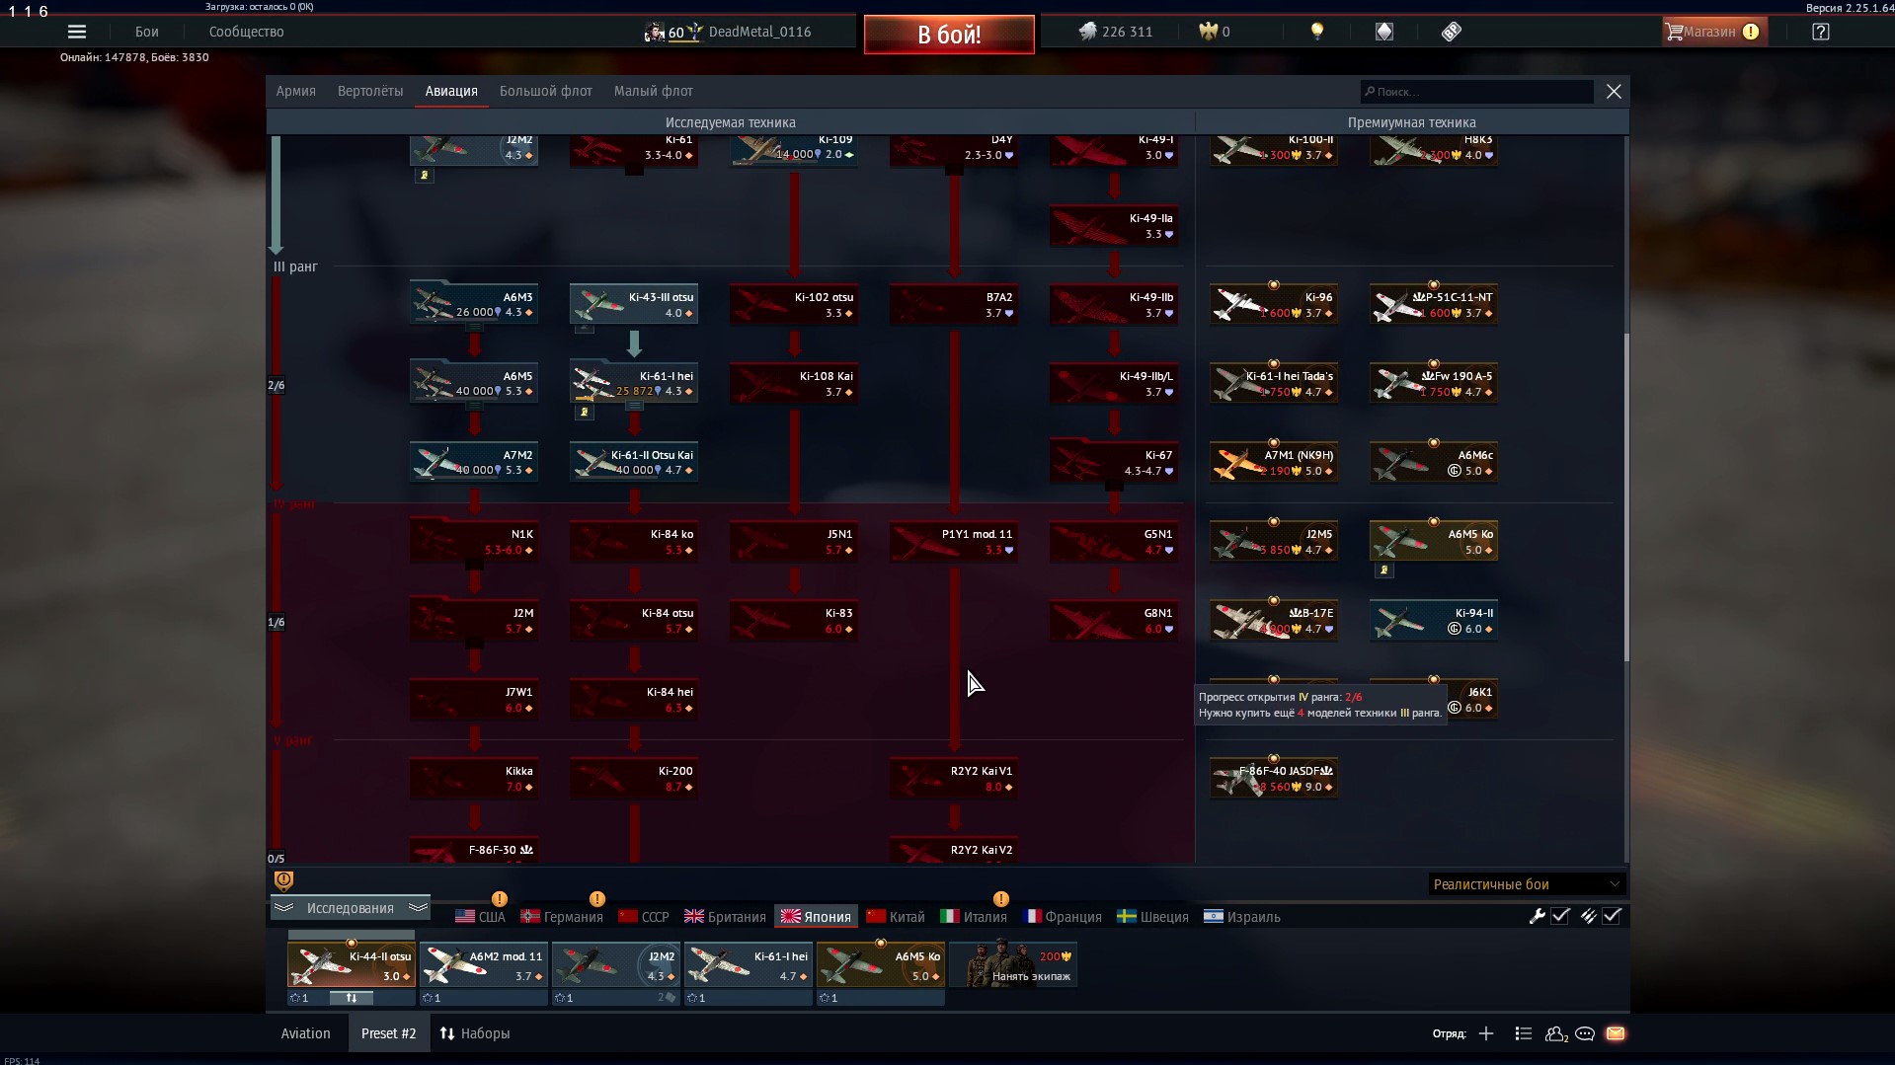
Task: Open the Магазин shop button
Action: coord(1714,32)
